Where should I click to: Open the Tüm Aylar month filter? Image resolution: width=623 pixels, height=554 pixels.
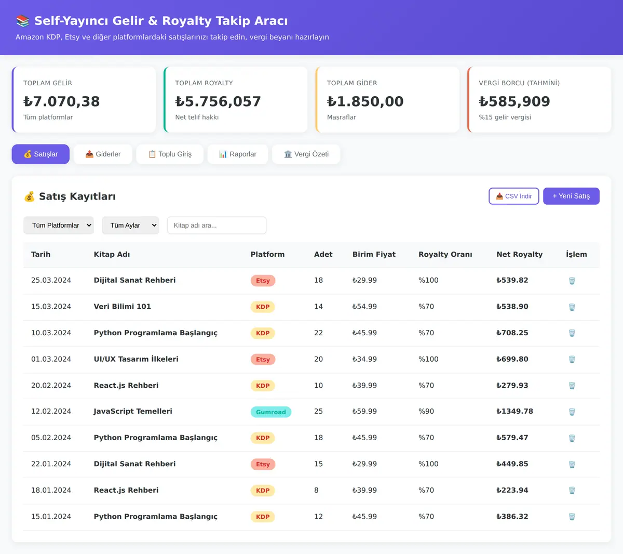130,226
